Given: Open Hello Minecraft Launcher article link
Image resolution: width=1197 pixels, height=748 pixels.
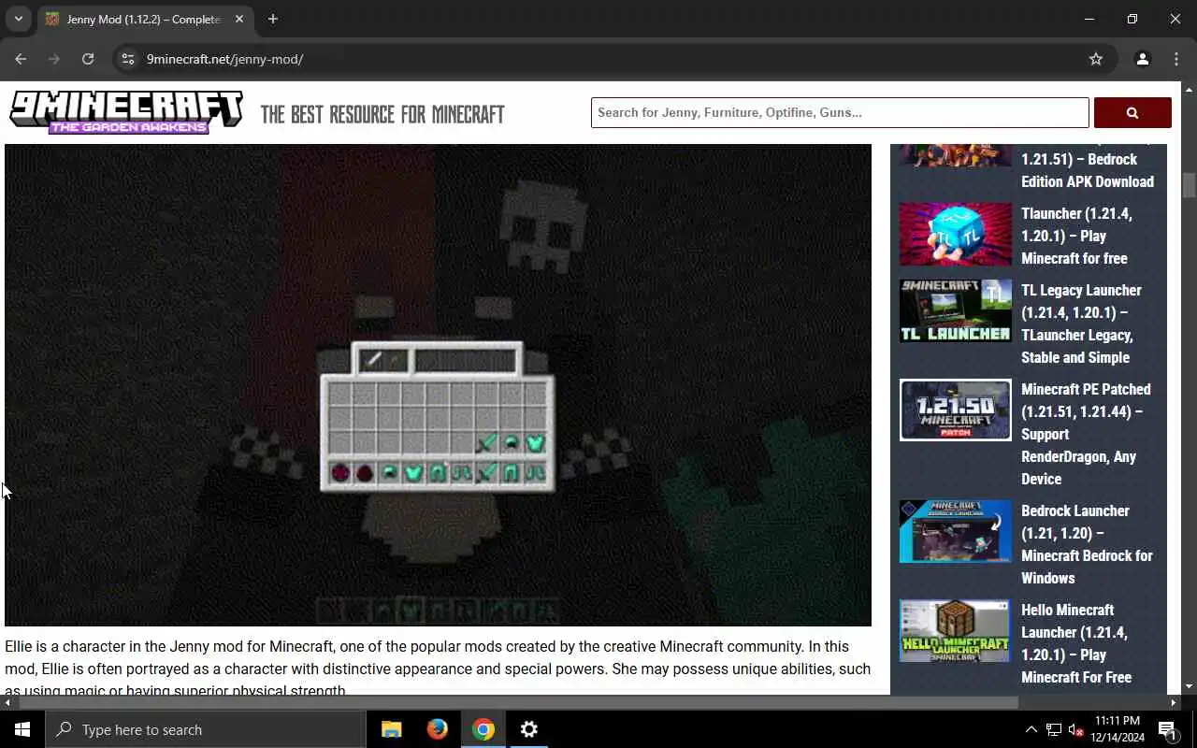Looking at the screenshot, I should click(x=1076, y=643).
